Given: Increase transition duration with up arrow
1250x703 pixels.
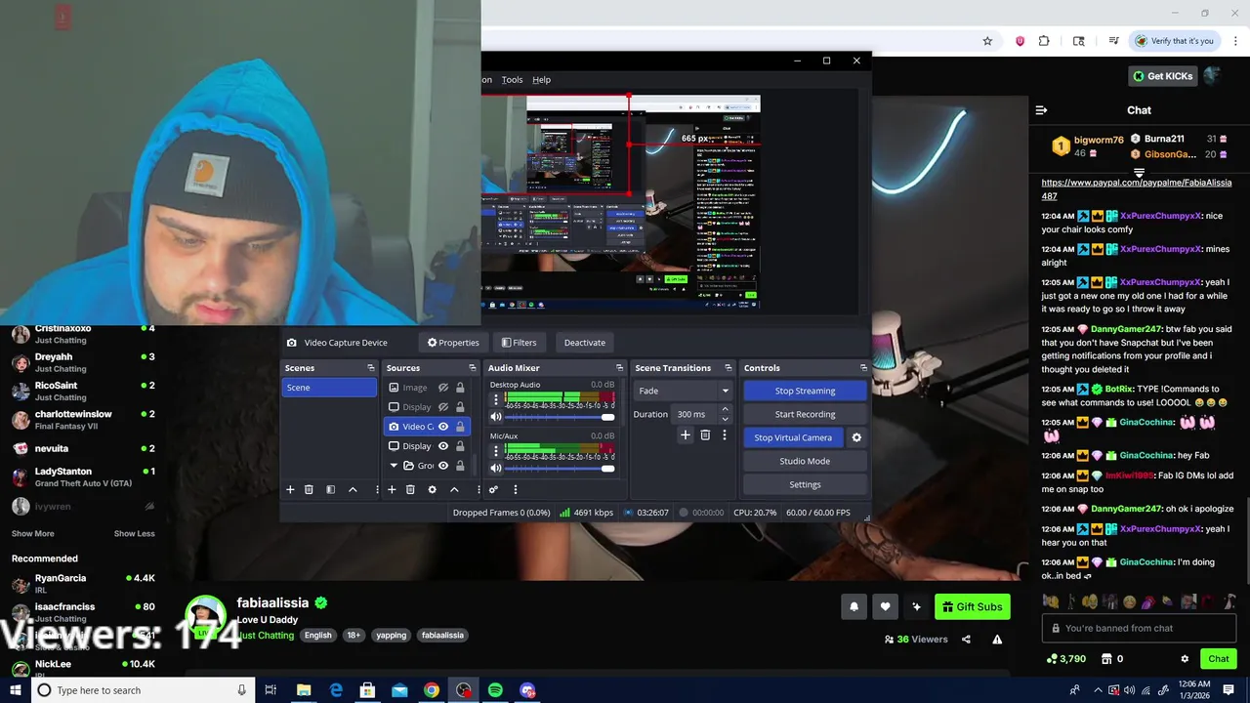Looking at the screenshot, I should (725, 409).
